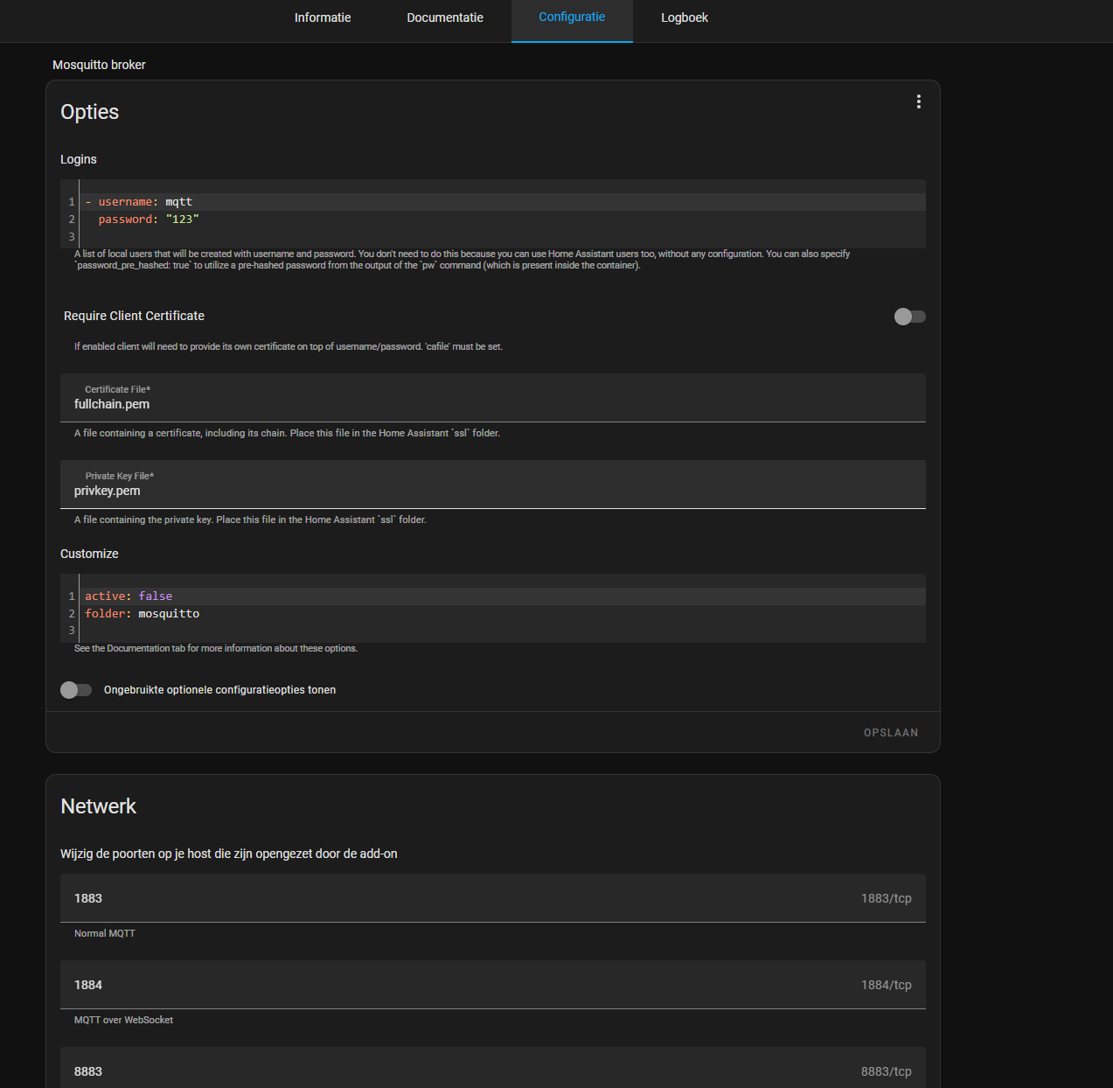Select the Configuratie tab

[572, 17]
